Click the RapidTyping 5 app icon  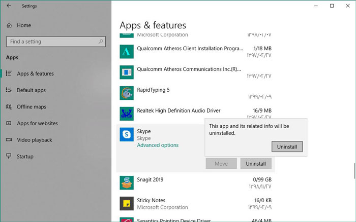(127, 93)
